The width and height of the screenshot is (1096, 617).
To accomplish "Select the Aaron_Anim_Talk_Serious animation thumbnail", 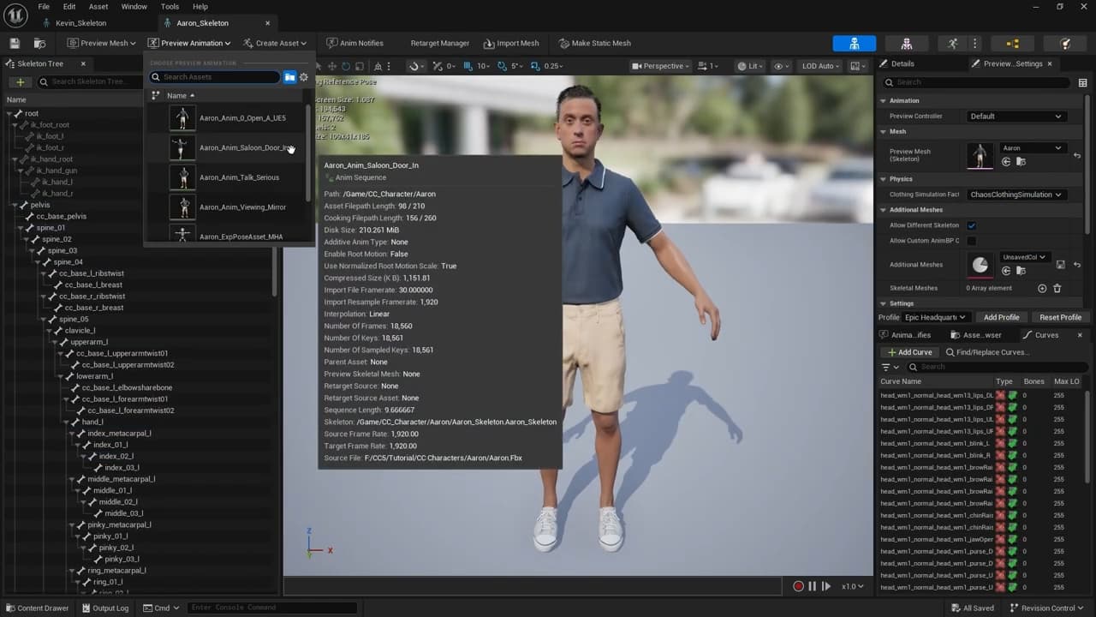I will (182, 177).
